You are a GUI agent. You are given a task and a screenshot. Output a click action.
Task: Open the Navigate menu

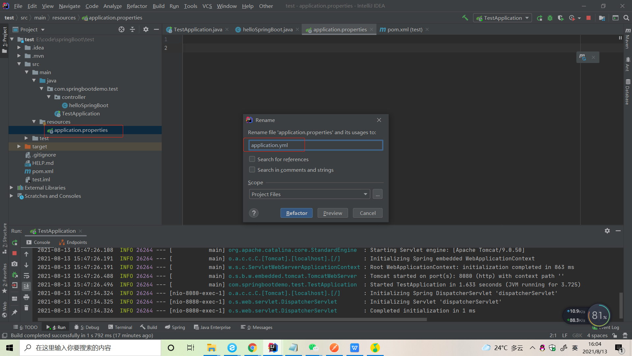69,6
